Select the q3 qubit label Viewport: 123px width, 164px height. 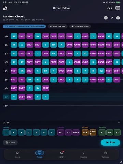[x=6, y=62]
